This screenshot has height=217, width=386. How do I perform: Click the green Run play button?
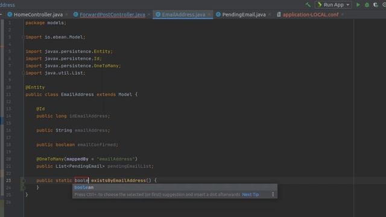[x=358, y=5]
